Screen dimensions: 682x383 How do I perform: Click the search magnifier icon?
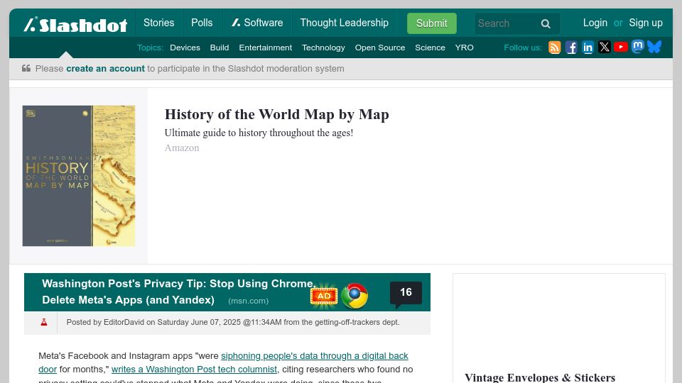tap(546, 23)
